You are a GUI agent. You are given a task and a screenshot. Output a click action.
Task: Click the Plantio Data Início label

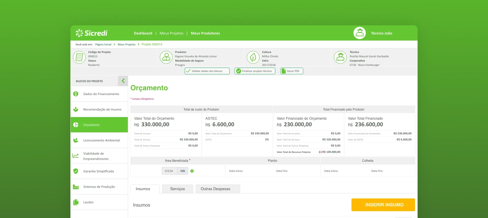pos(236,171)
